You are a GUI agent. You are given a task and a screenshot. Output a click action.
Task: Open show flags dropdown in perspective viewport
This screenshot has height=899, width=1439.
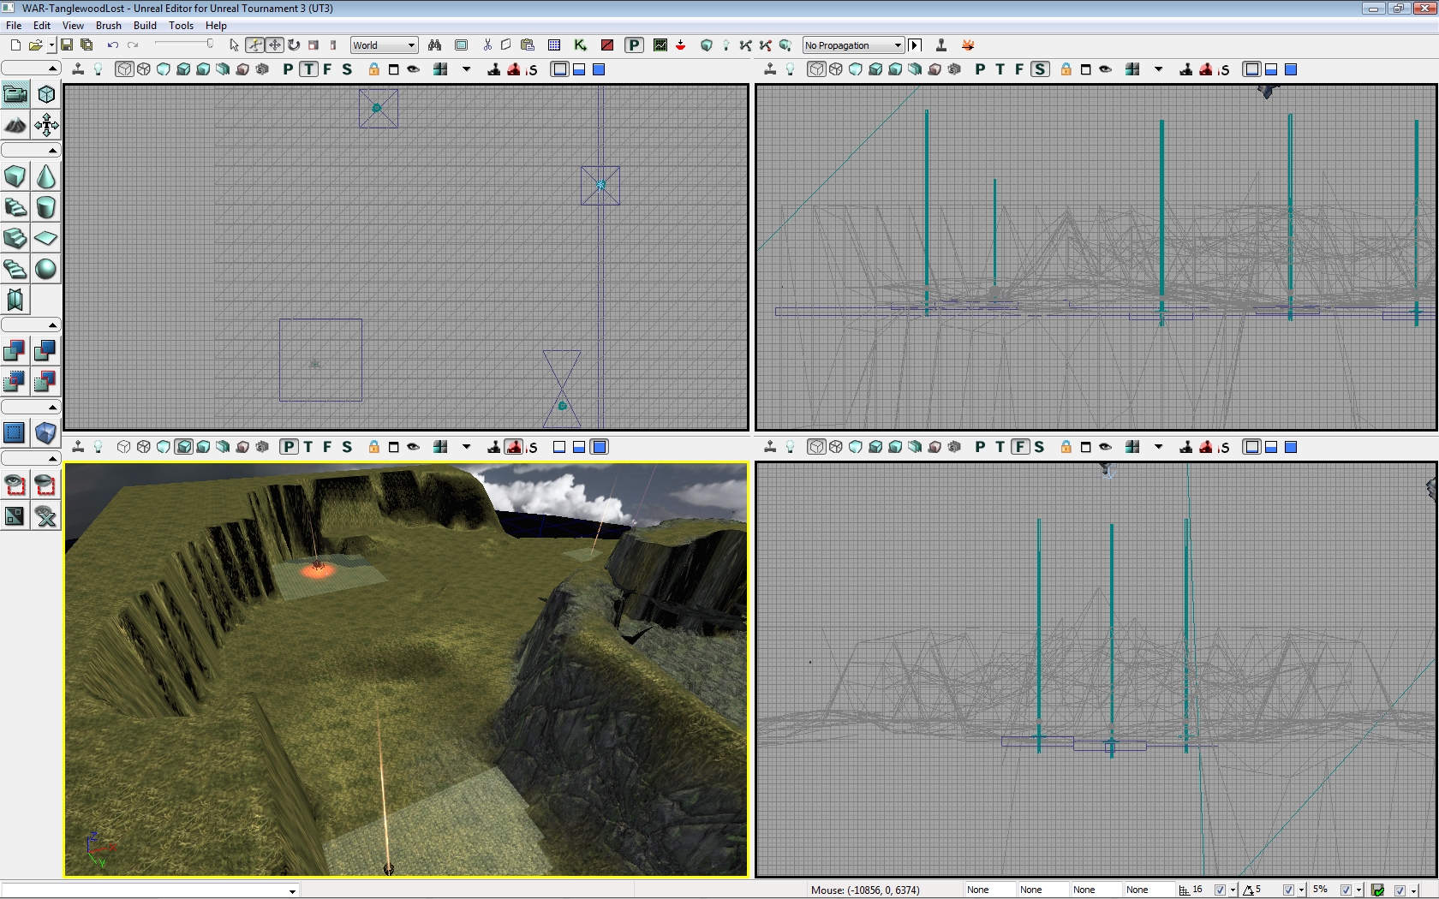pyautogui.click(x=466, y=447)
